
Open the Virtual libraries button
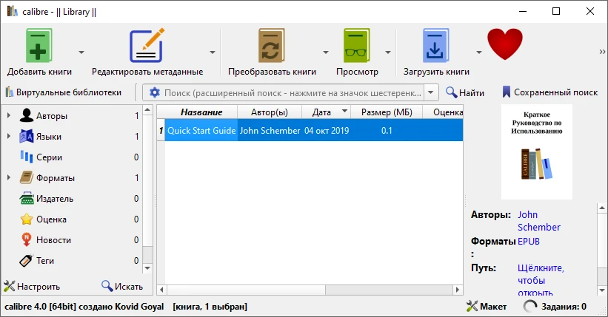click(x=63, y=92)
